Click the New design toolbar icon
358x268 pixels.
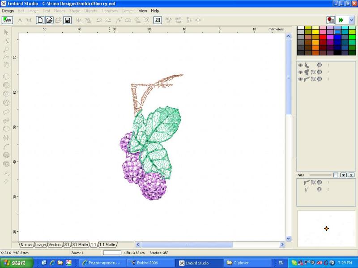coord(40,20)
